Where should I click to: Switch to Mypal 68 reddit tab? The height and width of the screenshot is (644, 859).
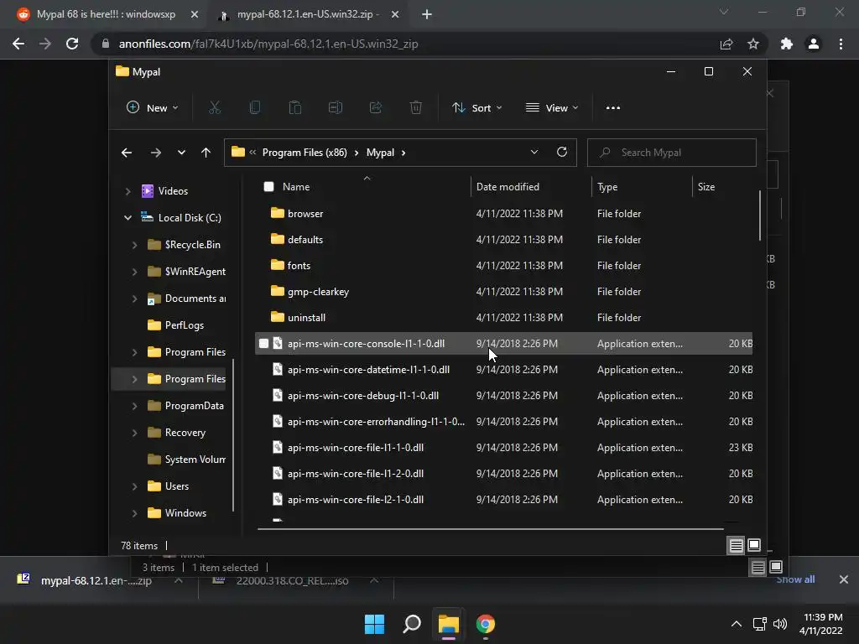[105, 14]
